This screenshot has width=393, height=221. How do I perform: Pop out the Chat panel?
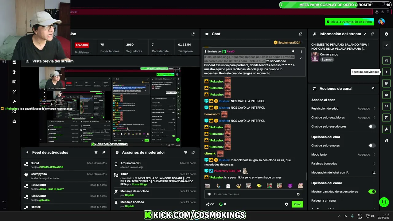pos(301,34)
